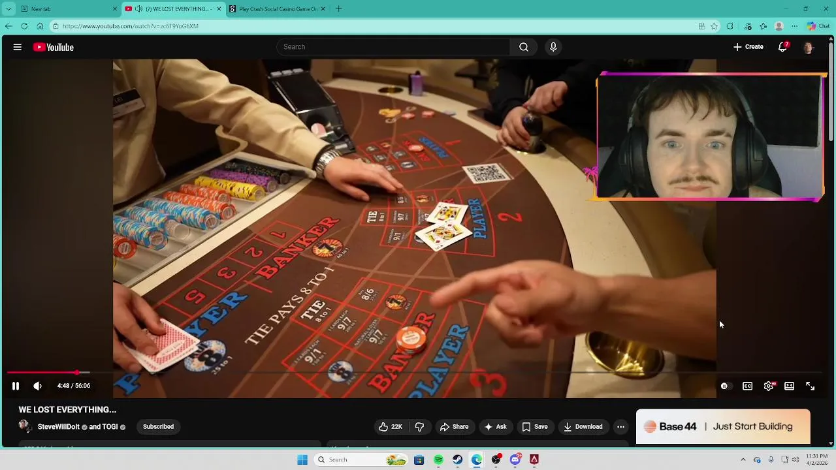Mute the YouTube tab audio icon

tap(139, 9)
